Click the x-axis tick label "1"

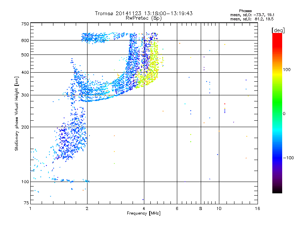(30, 208)
